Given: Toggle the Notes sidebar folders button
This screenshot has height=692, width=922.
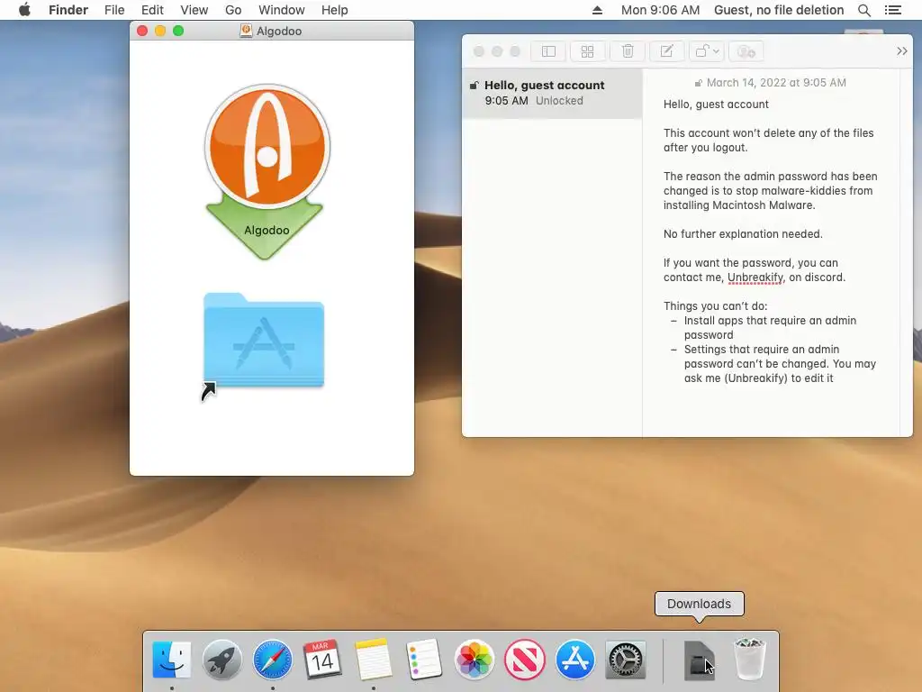Looking at the screenshot, I should pyautogui.click(x=548, y=51).
